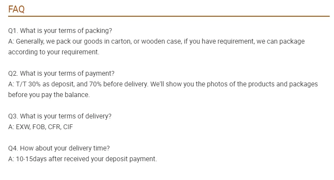Click the word 'FOB' in the delivery answer
This screenshot has width=334, height=180.
(39, 127)
